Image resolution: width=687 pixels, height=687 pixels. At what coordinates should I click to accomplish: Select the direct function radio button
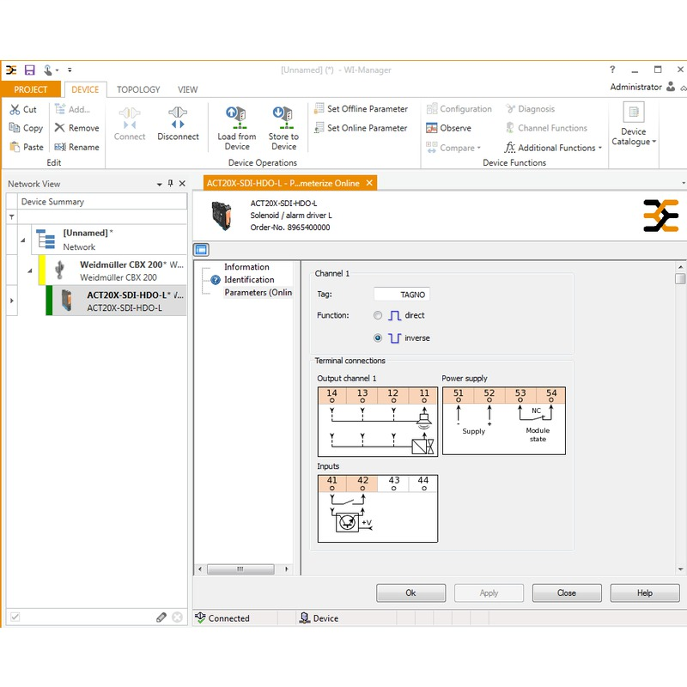[378, 315]
